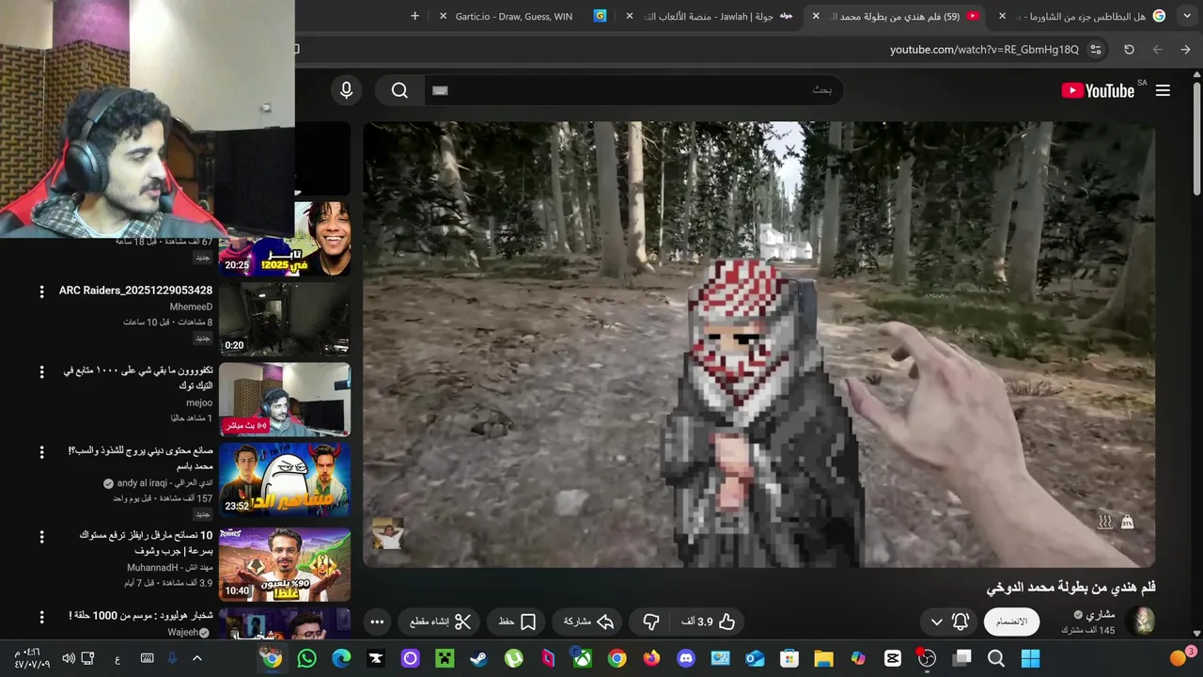The image size is (1203, 677).
Task: Open menu for andy al iraqi video
Action: [41, 452]
